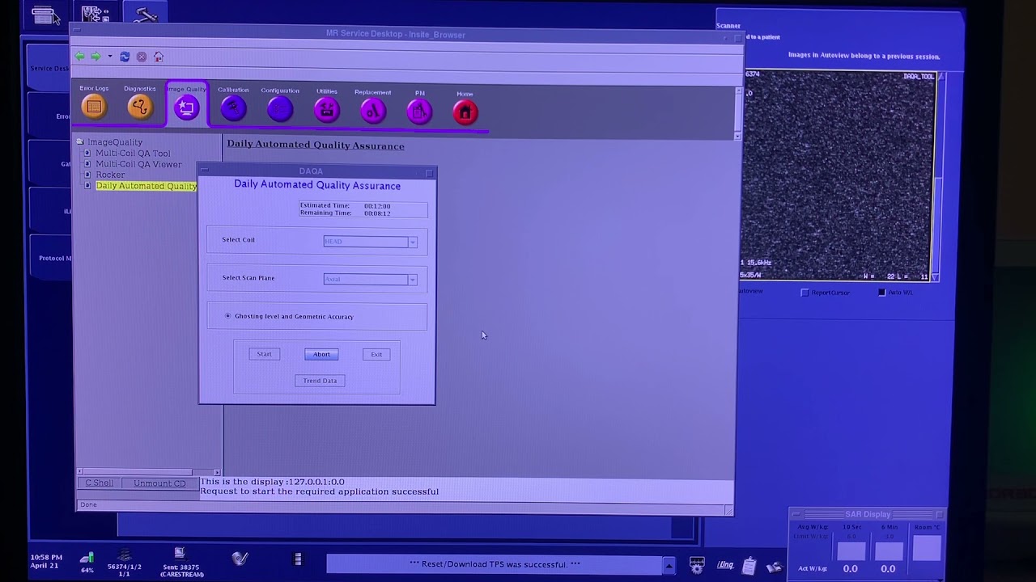Click the Exit button in DAQA

tap(376, 354)
